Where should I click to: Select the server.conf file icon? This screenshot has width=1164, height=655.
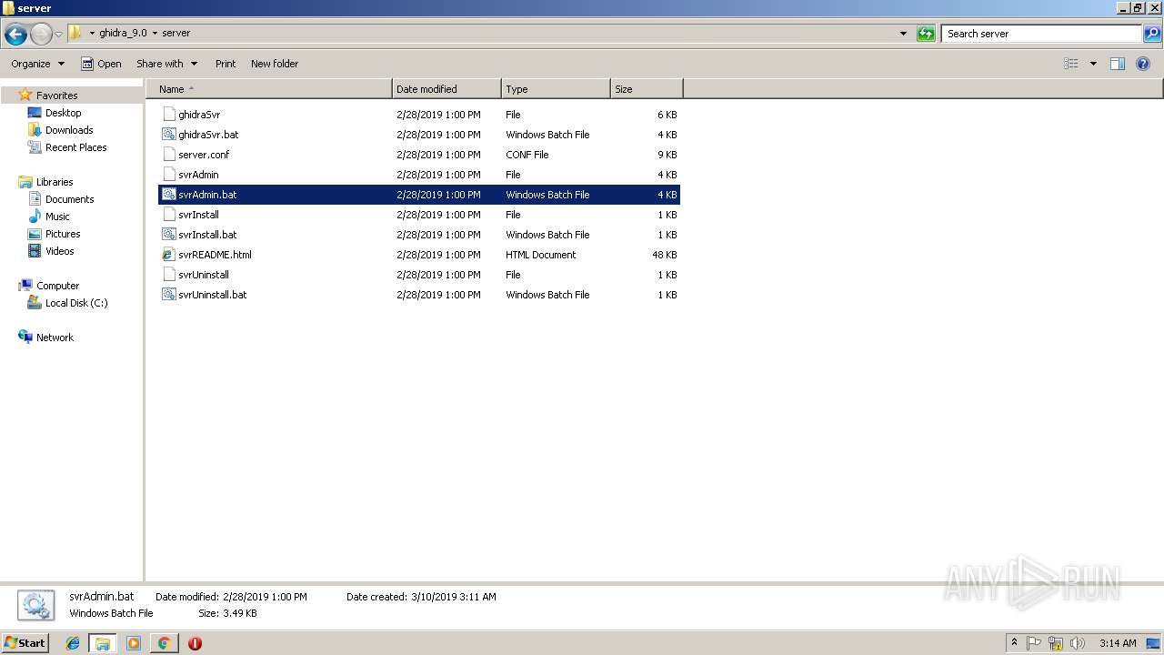(x=168, y=155)
